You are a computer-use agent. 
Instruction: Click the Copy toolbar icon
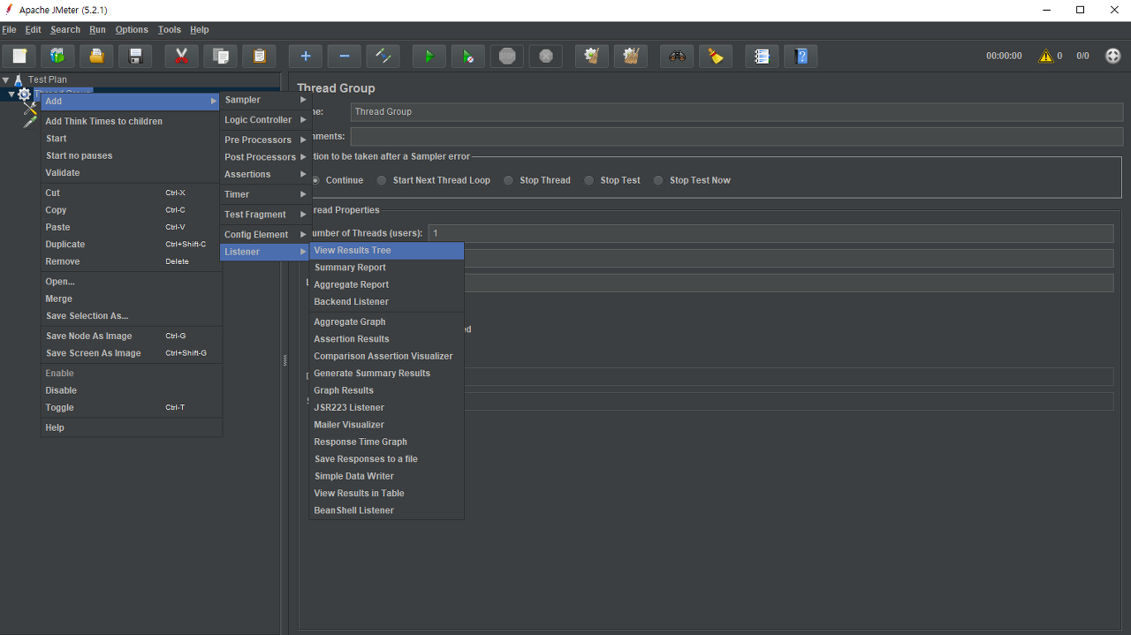pyautogui.click(x=220, y=57)
